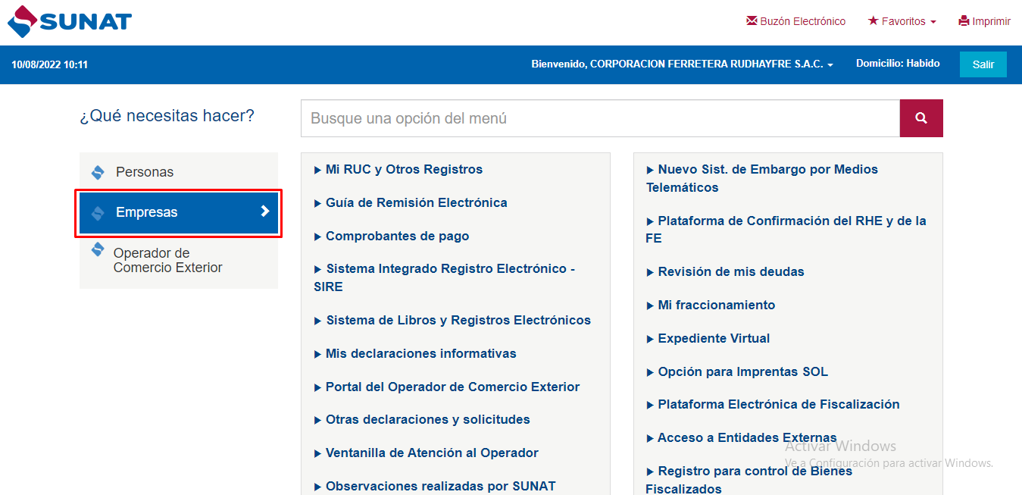
Task: Expand Sistema de Libros y Registros Electrónicos
Action: (x=452, y=321)
